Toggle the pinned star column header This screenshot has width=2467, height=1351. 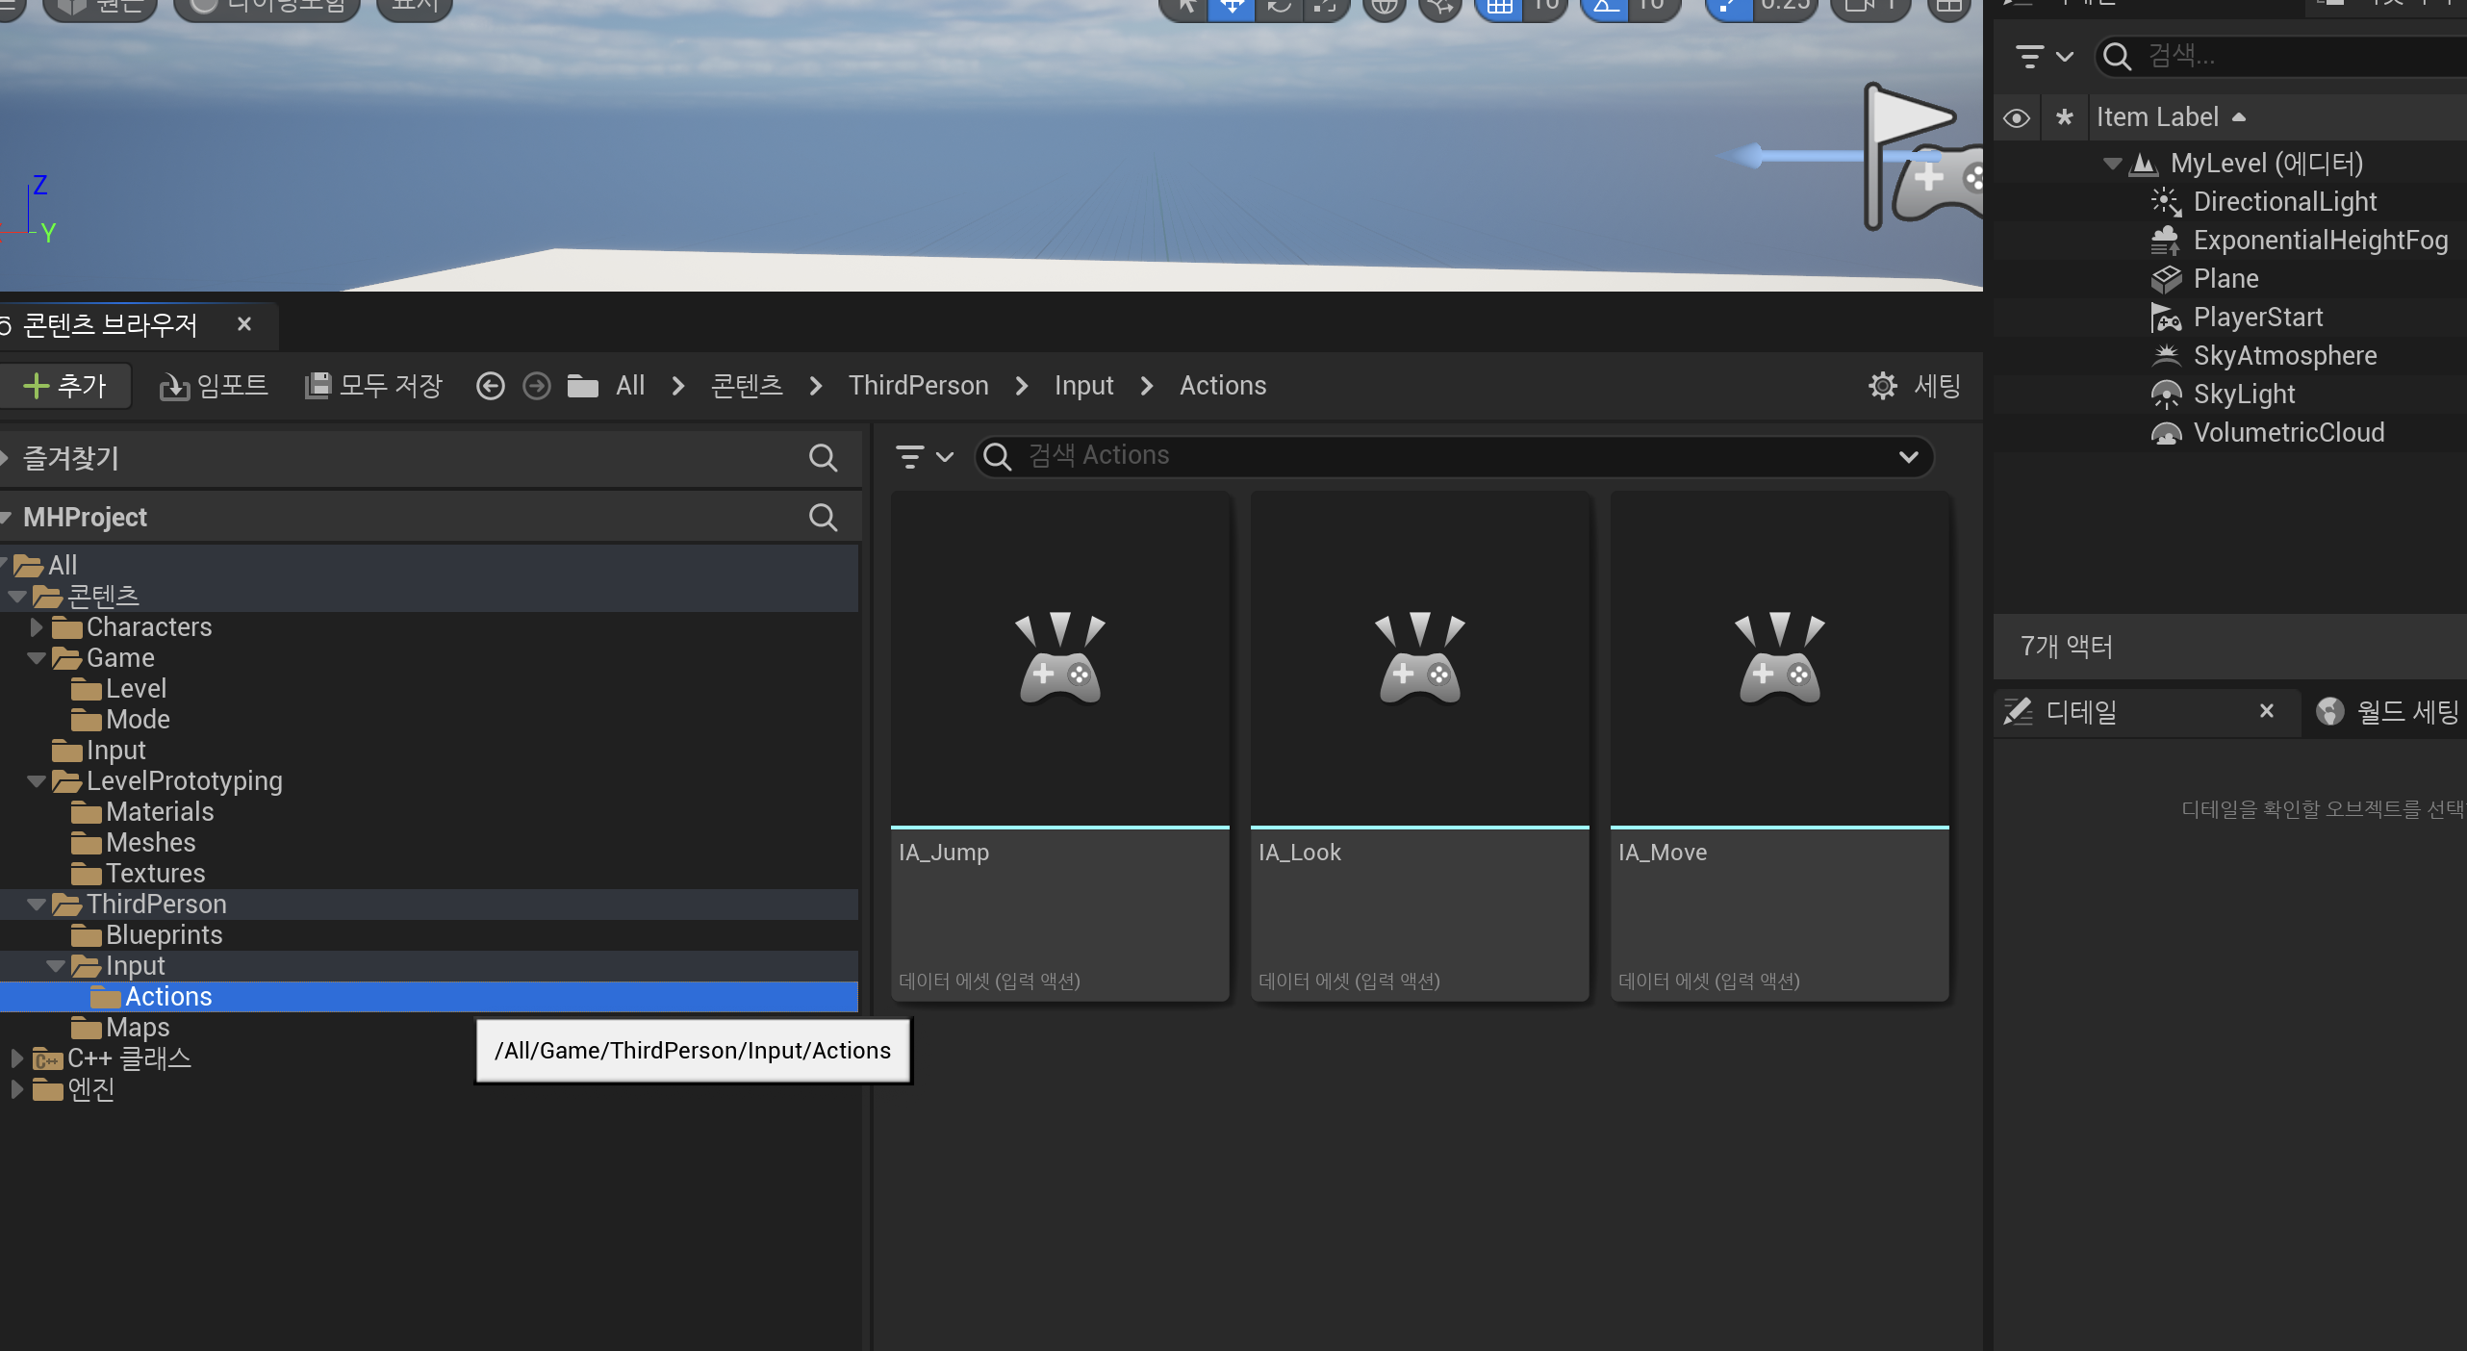[2064, 118]
